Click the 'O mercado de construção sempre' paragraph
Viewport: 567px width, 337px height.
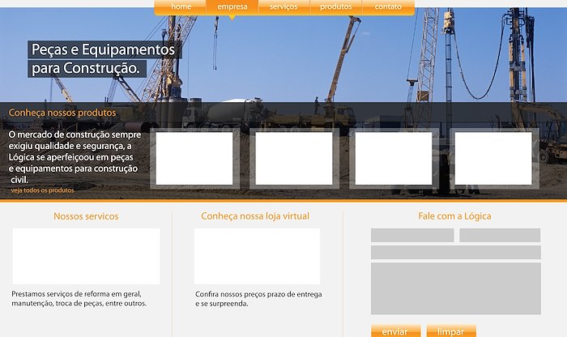click(x=75, y=157)
